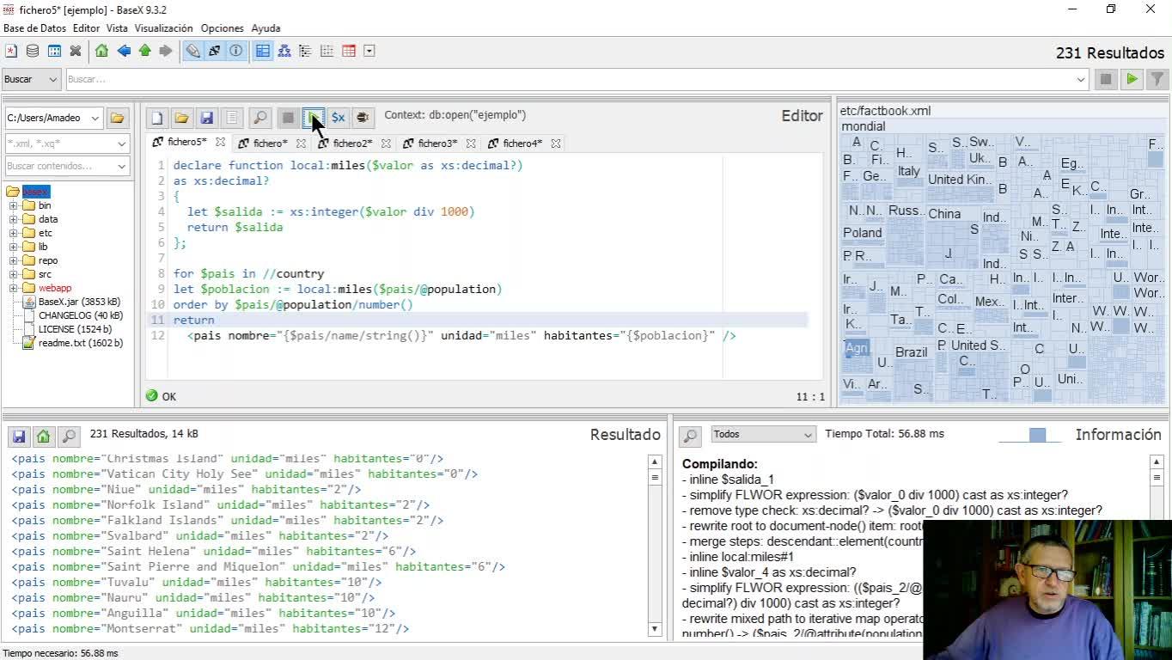Open the Todos filter dropdown
The width and height of the screenshot is (1172, 660).
tap(762, 435)
